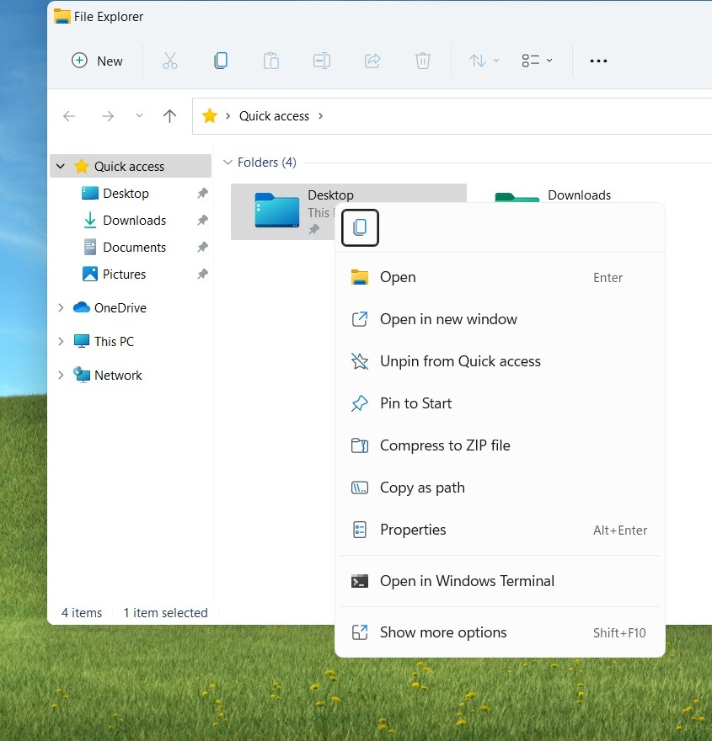This screenshot has width=712, height=741.
Task: Choose Copy as path
Action: point(500,488)
